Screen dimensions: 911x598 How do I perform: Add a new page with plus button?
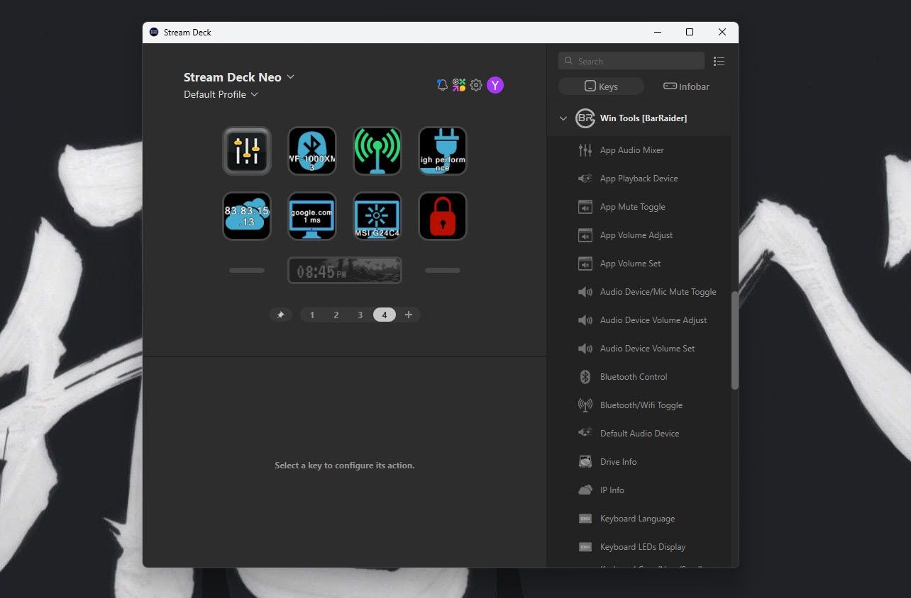click(x=409, y=315)
